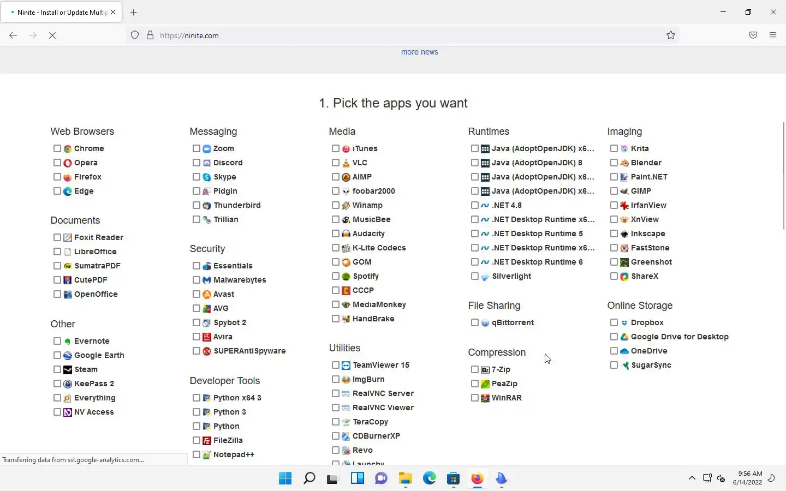Open File Explorer from the taskbar
The image size is (786, 491).
405,478
